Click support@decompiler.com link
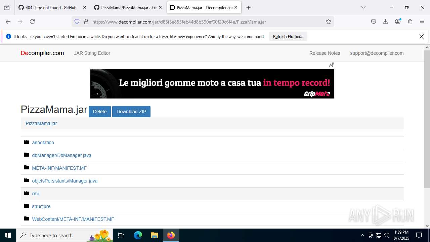430x242 pixels. (377, 53)
